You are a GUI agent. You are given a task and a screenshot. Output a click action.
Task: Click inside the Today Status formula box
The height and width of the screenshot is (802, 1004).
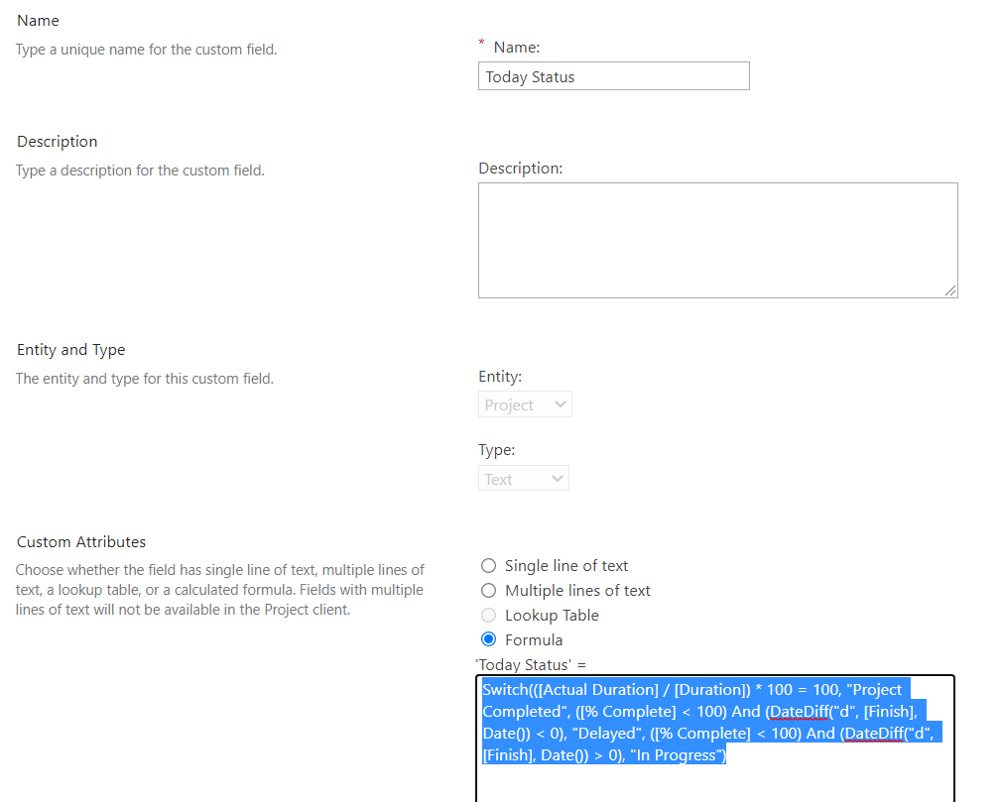click(x=715, y=739)
